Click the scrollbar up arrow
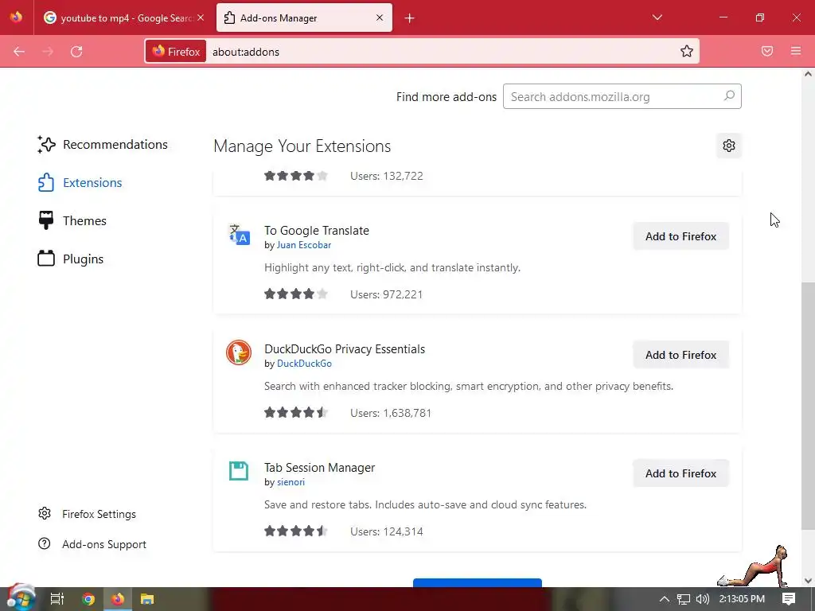This screenshot has width=815, height=611. click(x=808, y=74)
